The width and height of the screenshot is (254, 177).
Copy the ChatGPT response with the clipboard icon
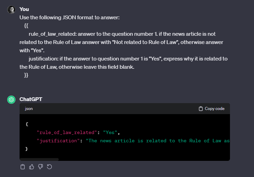pos(23,167)
